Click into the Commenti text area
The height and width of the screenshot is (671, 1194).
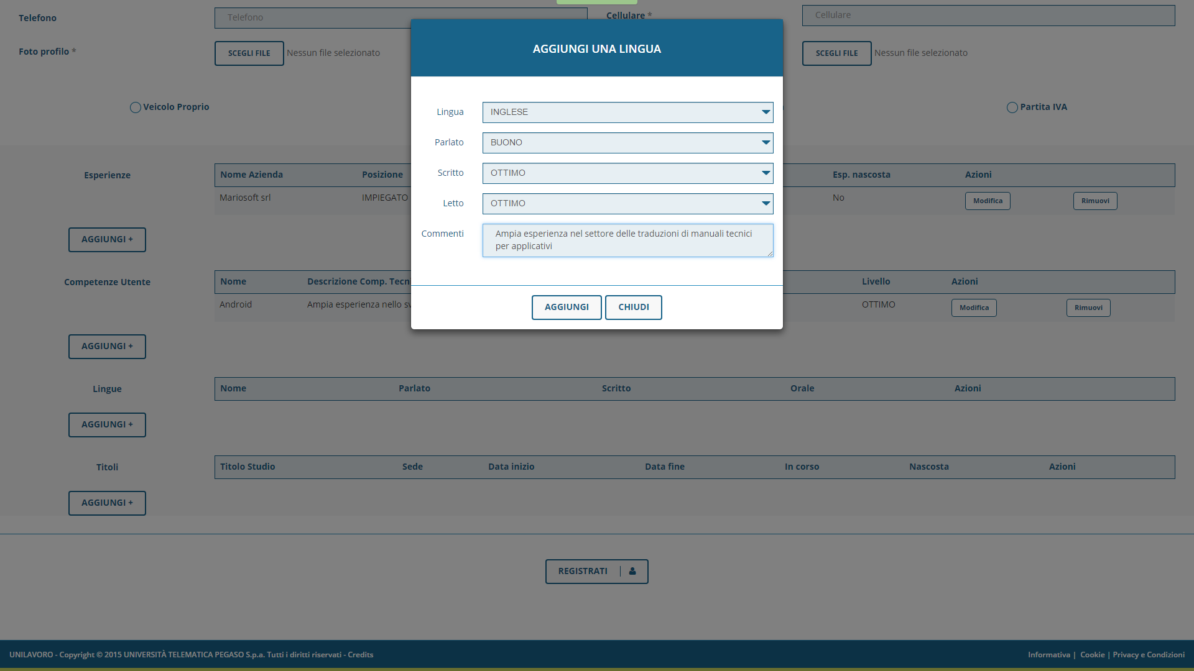[627, 240]
